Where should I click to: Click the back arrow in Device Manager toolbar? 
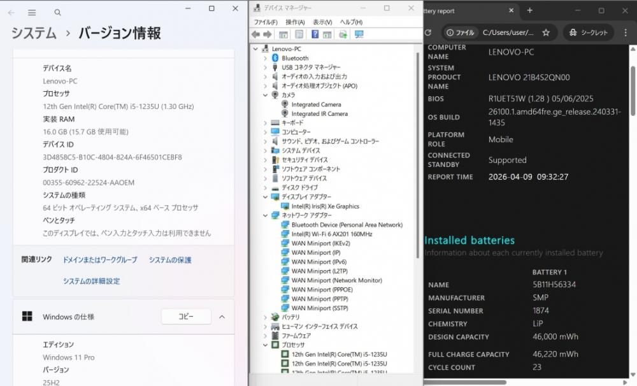(256, 34)
